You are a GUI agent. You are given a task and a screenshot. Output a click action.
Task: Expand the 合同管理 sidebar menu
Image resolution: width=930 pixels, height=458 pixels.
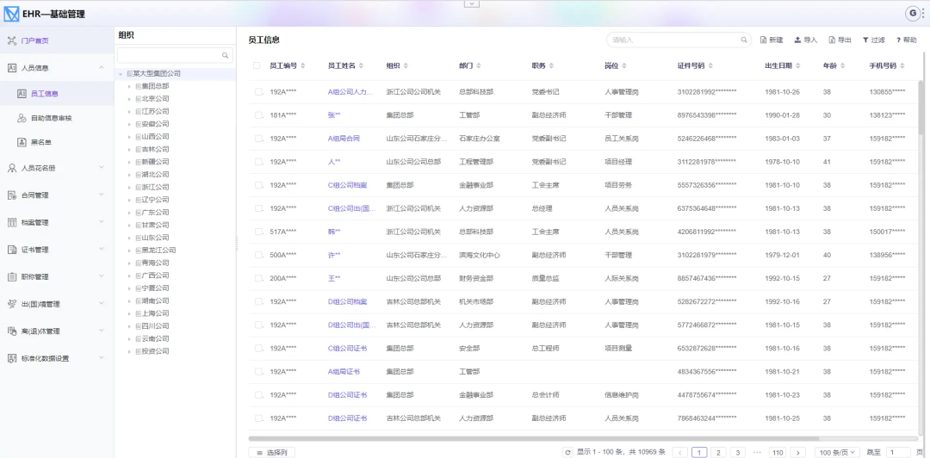coord(56,195)
